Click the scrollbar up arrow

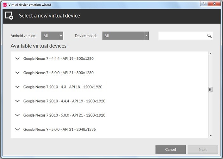click(x=210, y=54)
